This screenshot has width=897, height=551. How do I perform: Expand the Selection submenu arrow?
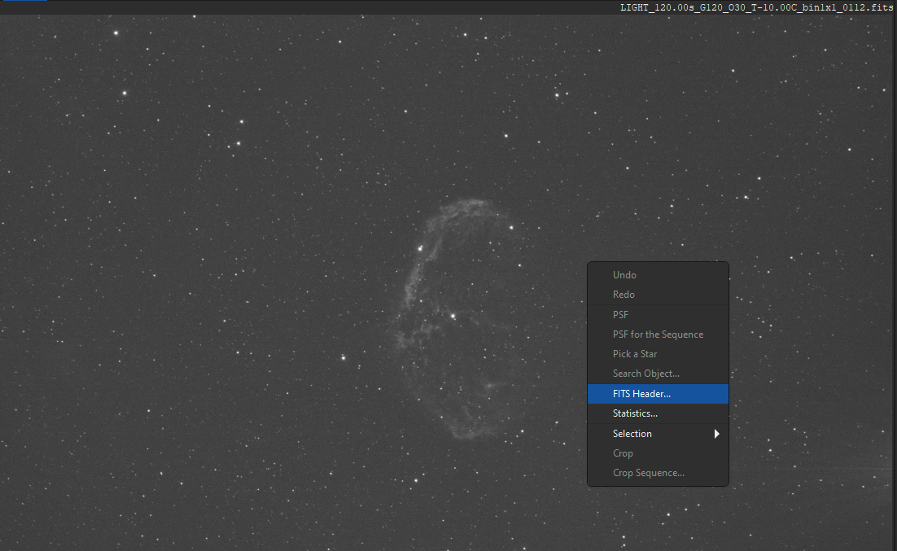[716, 434]
